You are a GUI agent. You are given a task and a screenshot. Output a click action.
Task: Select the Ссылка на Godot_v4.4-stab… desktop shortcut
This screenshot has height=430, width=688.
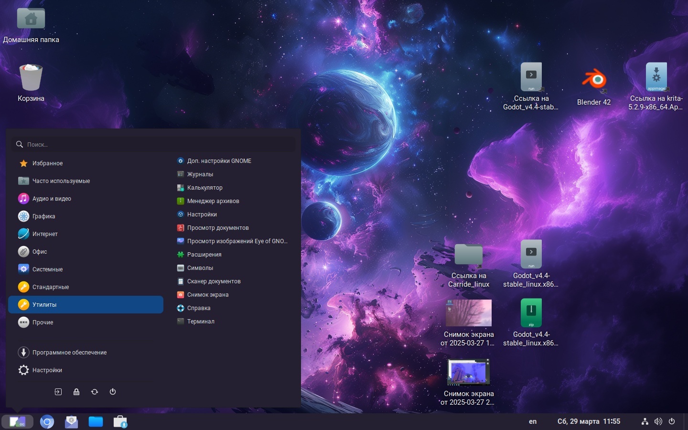pos(531,87)
